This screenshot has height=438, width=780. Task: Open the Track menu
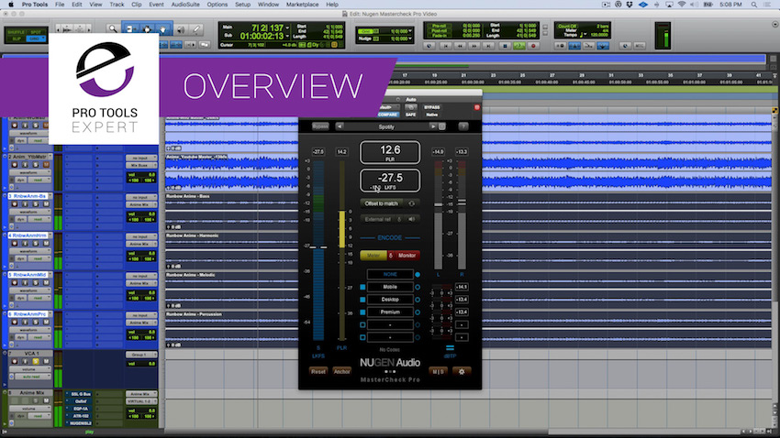coord(117,5)
